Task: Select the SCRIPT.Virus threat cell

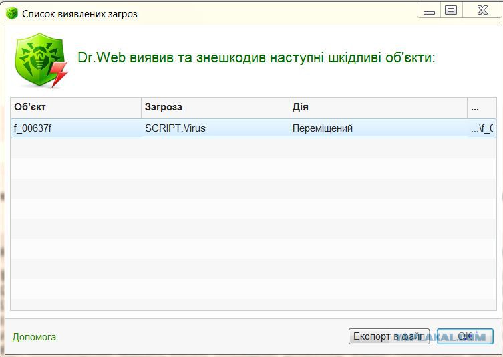Action: [215, 128]
